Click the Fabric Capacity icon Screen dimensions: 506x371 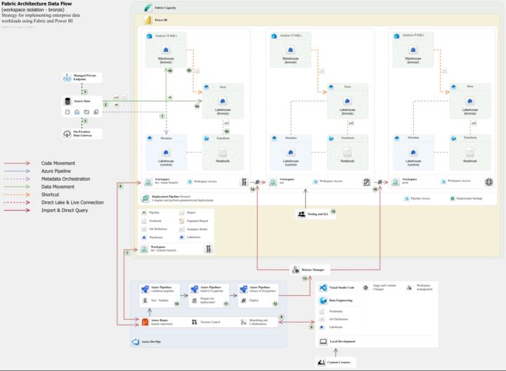pyautogui.click(x=148, y=8)
